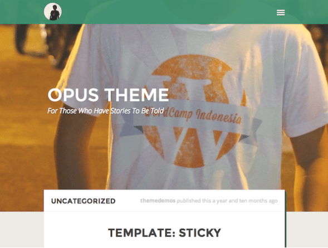This screenshot has height=248, width=328.
Task: Click the circular avatar site logo
Action: click(x=53, y=12)
